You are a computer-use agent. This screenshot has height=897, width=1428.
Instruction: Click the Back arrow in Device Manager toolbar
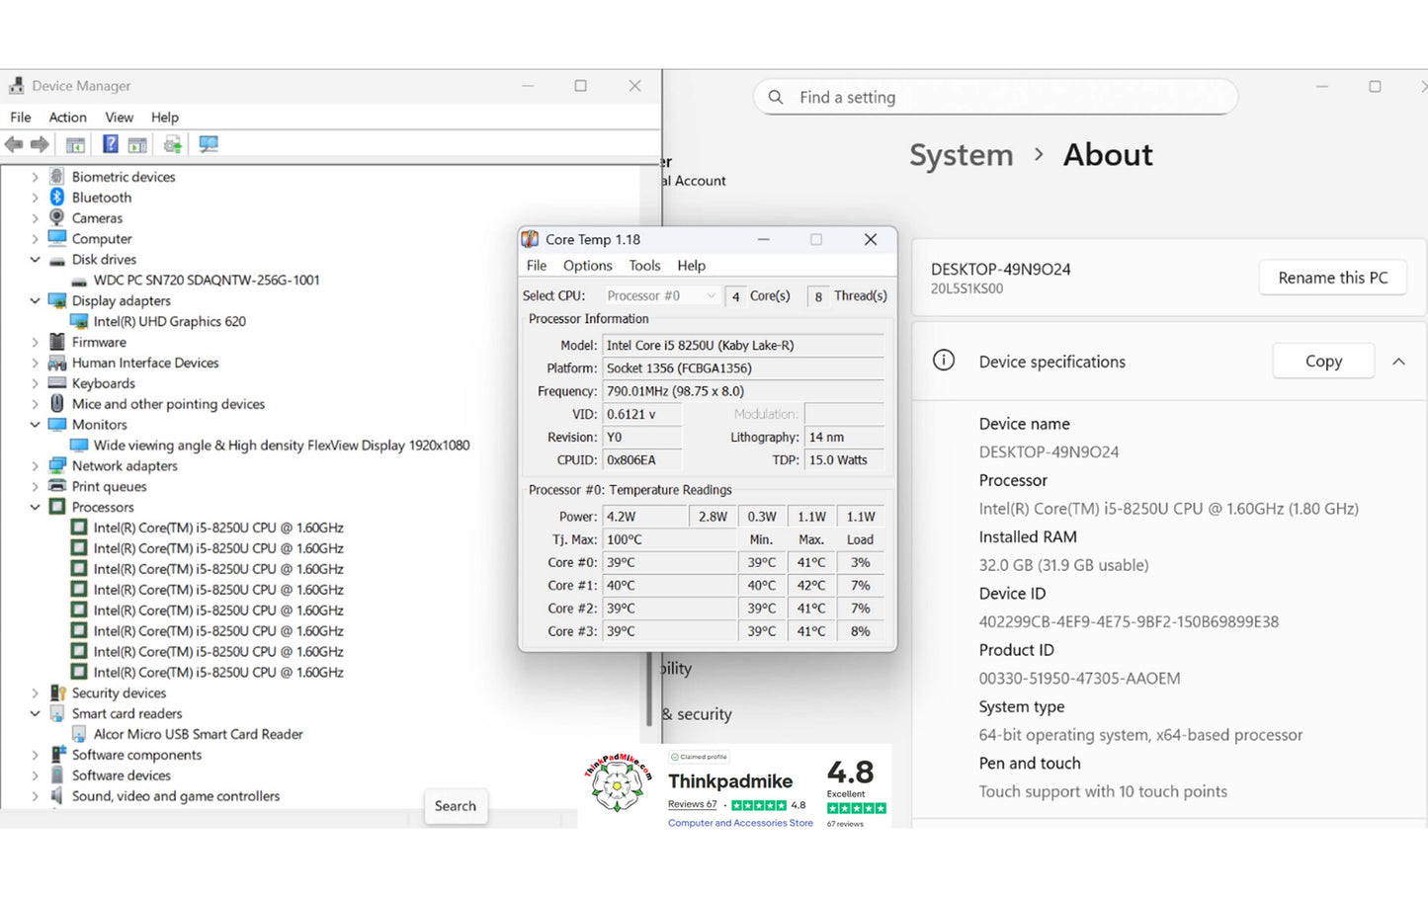coord(14,145)
